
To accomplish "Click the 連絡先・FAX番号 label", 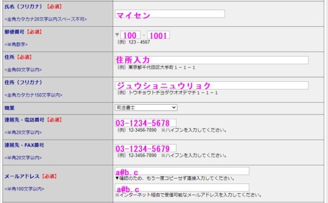I will (24, 145).
